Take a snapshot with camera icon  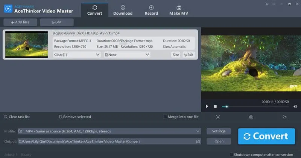251,117
